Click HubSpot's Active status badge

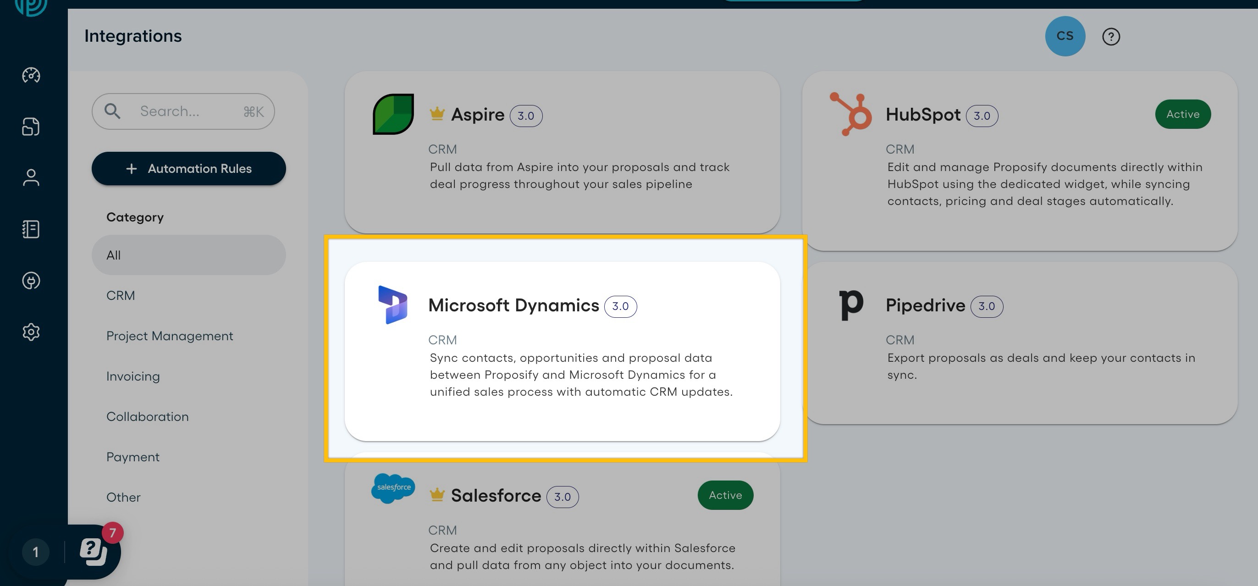(1183, 114)
